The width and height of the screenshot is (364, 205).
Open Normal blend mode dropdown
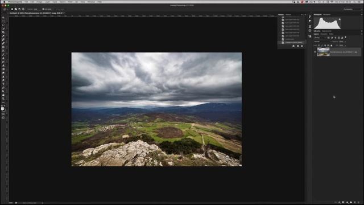coord(322,42)
